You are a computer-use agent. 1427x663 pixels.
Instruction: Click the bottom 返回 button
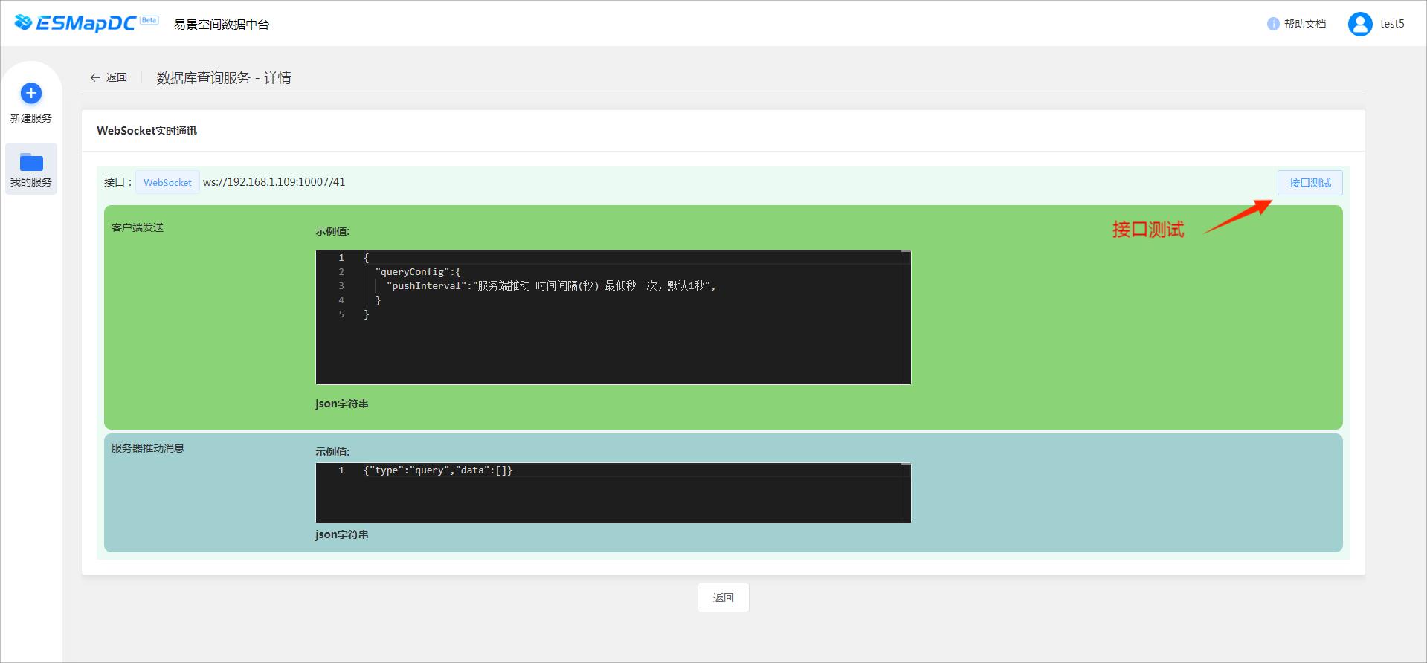tap(724, 598)
